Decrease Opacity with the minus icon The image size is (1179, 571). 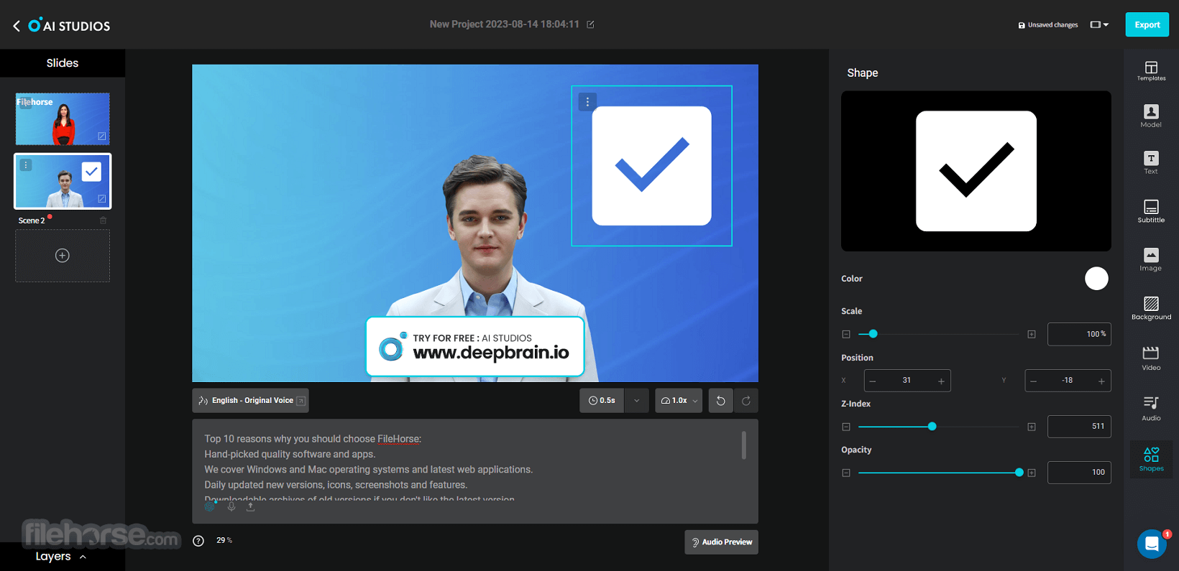tap(846, 473)
